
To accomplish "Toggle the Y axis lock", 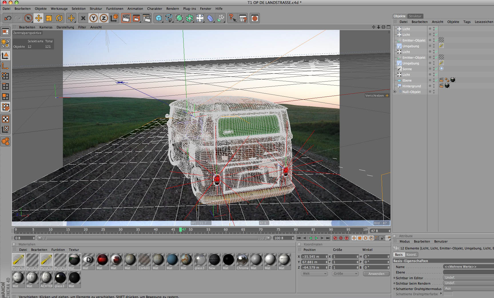I will tap(93, 18).
